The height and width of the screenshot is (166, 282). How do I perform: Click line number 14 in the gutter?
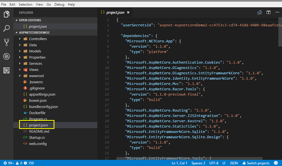click(x=107, y=89)
